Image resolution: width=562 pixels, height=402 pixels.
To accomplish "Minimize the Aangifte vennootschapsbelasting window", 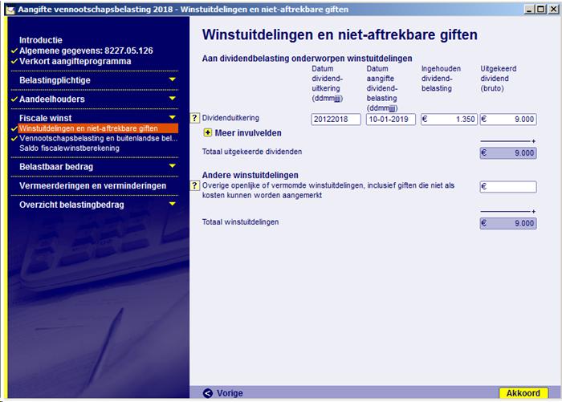I will coord(529,10).
